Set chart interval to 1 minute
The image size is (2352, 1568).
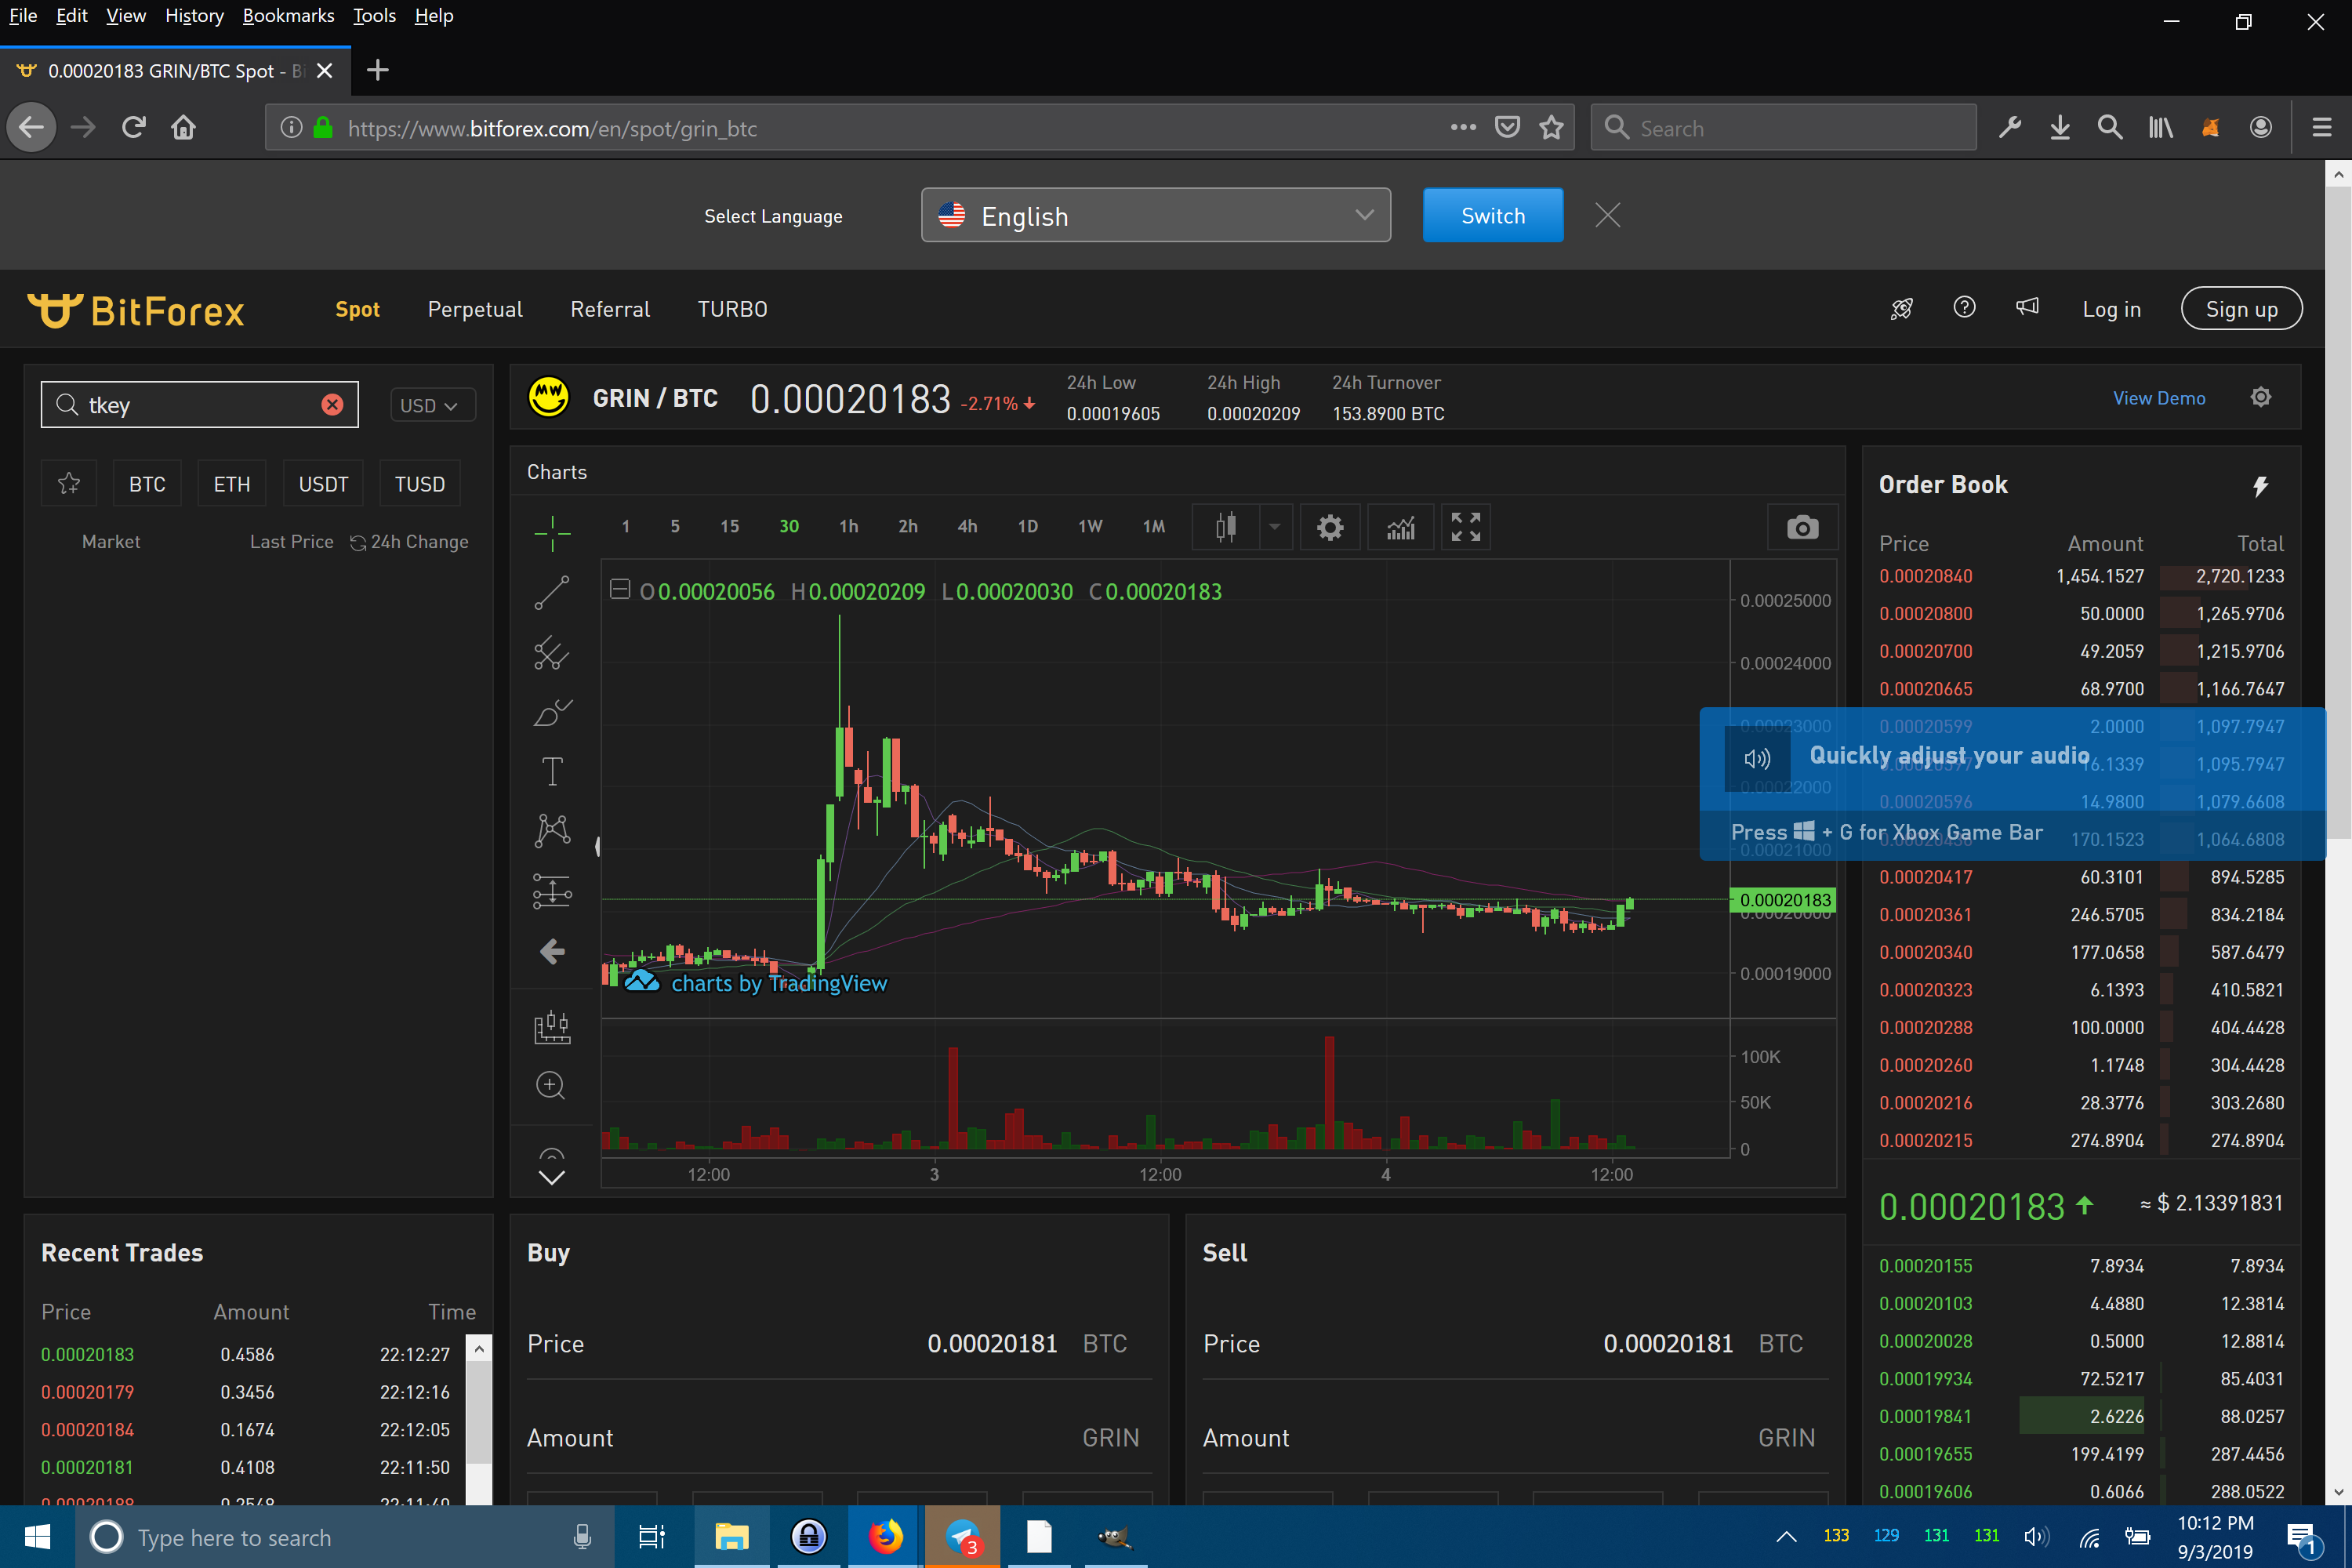coord(626,527)
